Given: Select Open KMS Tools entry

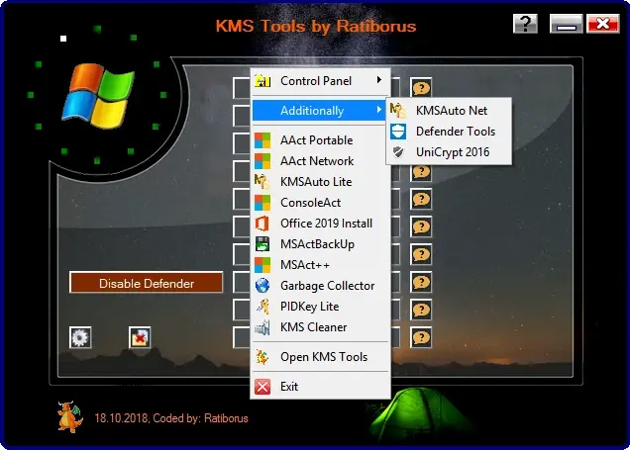Looking at the screenshot, I should (321, 357).
